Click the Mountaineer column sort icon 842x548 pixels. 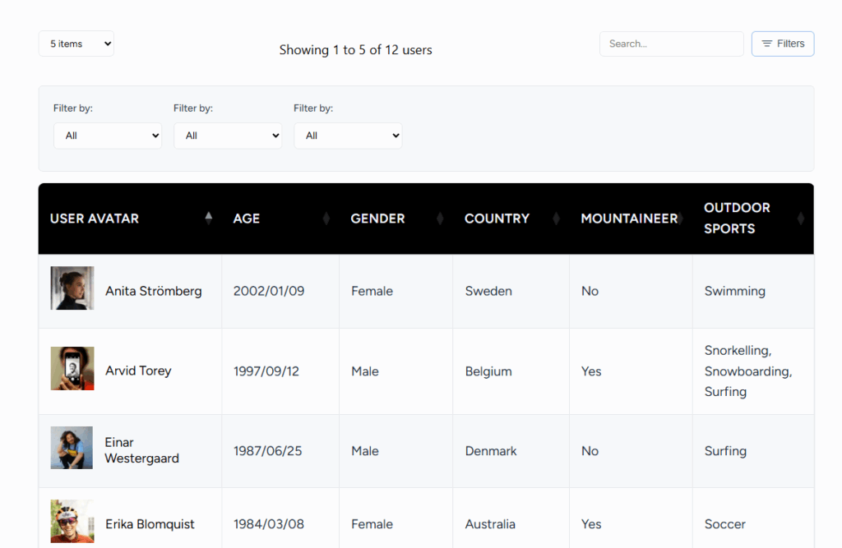coord(679,219)
